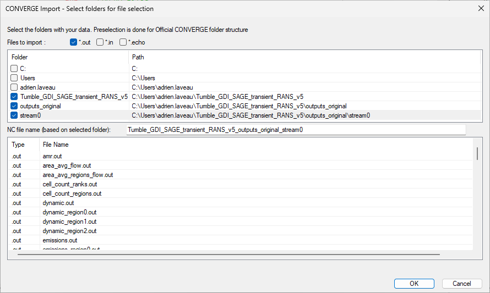
Task: Click the OK button
Action: (x=414, y=284)
